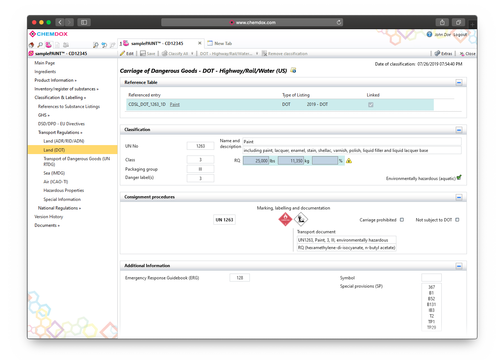This screenshot has width=504, height=360.
Task: Open Ingredients in the sidebar
Action: pyautogui.click(x=45, y=72)
